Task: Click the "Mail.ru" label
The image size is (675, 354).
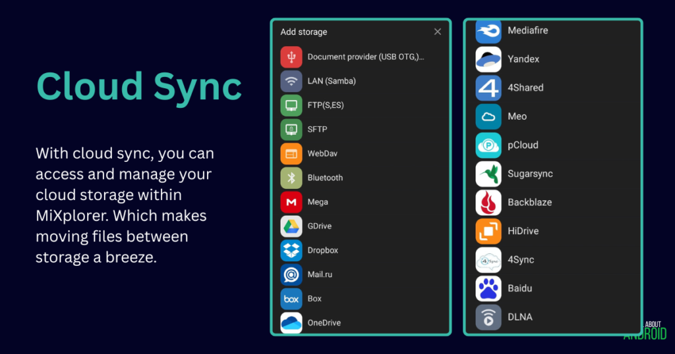Action: pyautogui.click(x=320, y=274)
